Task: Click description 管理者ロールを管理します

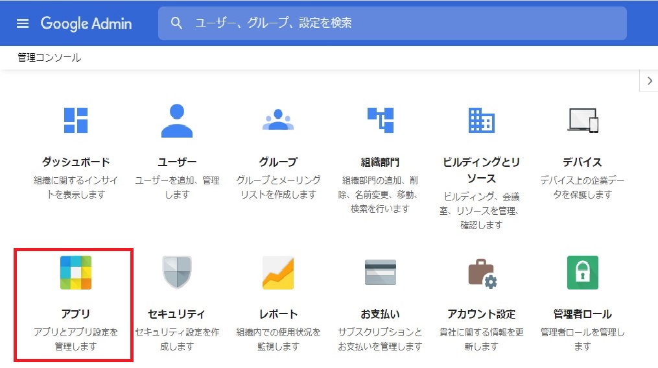Action: (x=582, y=339)
